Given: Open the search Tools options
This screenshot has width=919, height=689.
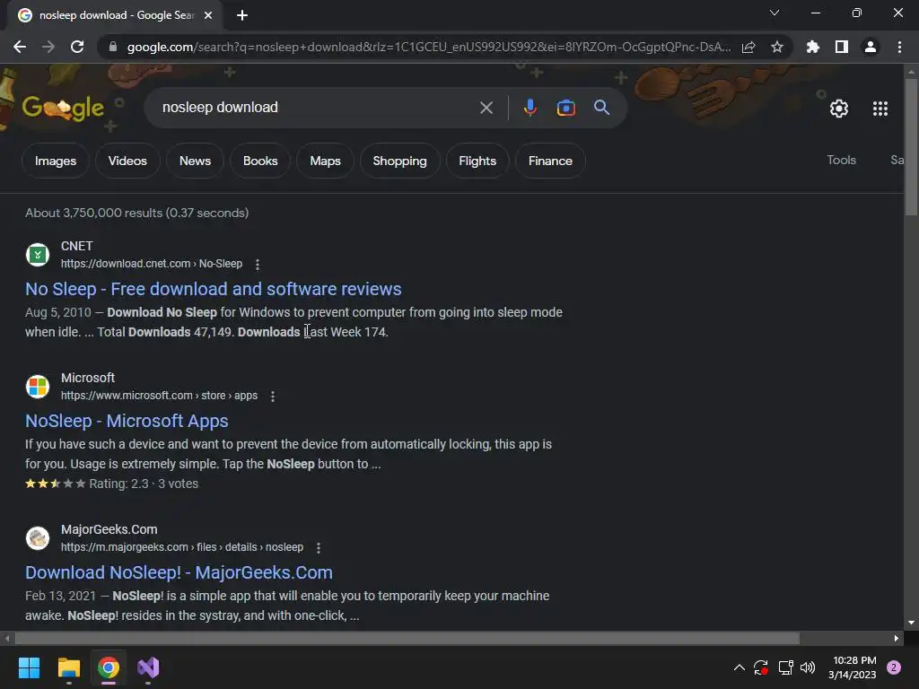Looking at the screenshot, I should click(x=841, y=160).
